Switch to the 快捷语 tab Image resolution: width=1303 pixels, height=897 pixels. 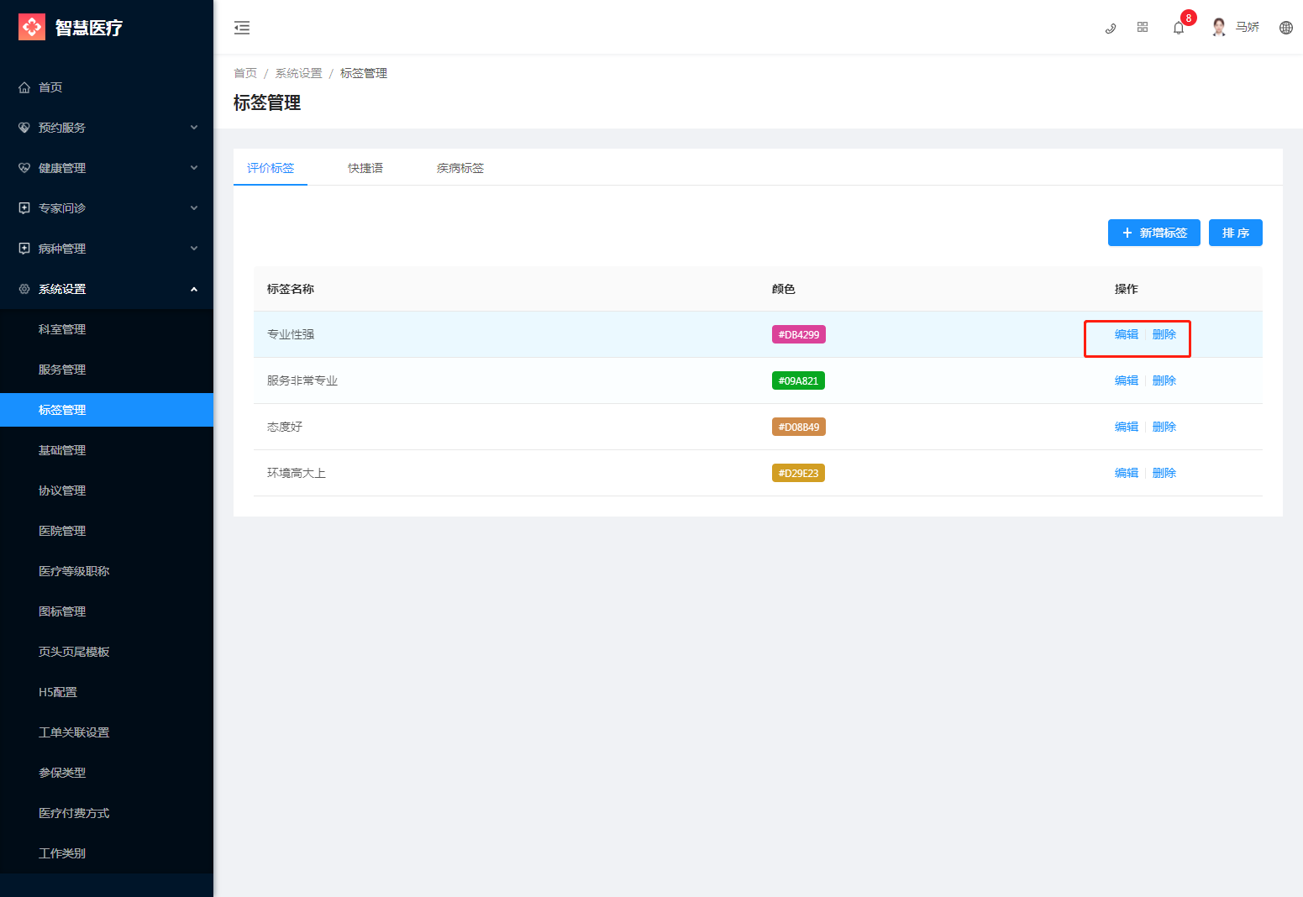[365, 168]
